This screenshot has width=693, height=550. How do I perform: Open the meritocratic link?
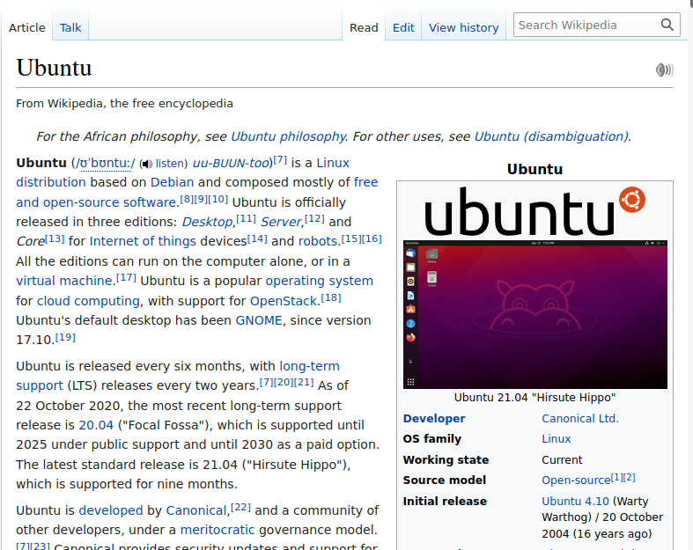click(x=217, y=530)
